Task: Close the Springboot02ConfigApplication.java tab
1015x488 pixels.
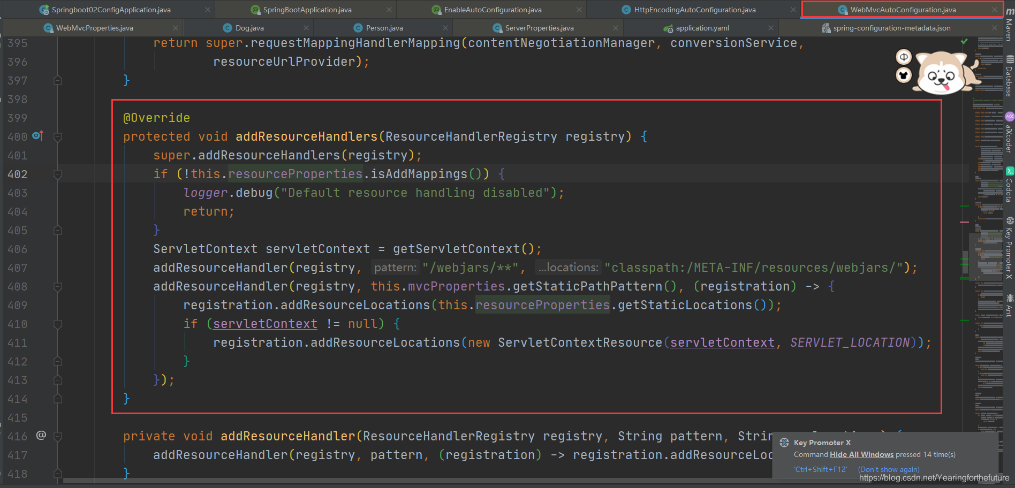Action: (x=208, y=10)
